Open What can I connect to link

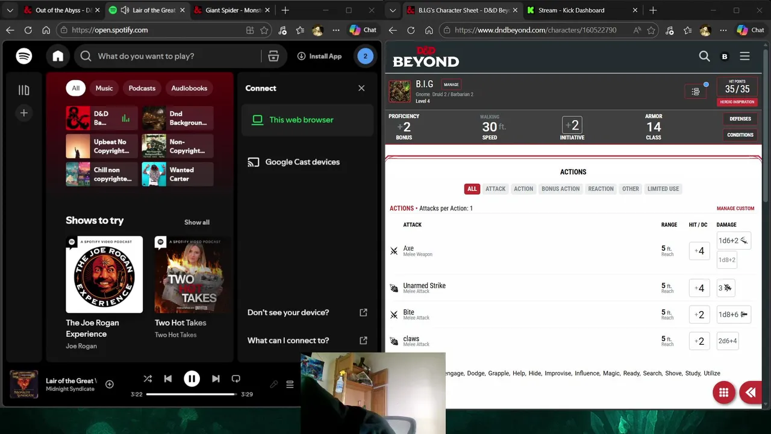[307, 340]
